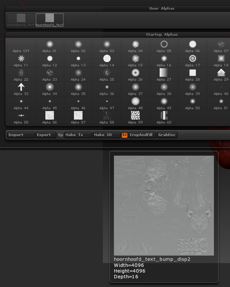Select Alpha 06 solid circle
This screenshot has height=287, width=230.
point(192,46)
